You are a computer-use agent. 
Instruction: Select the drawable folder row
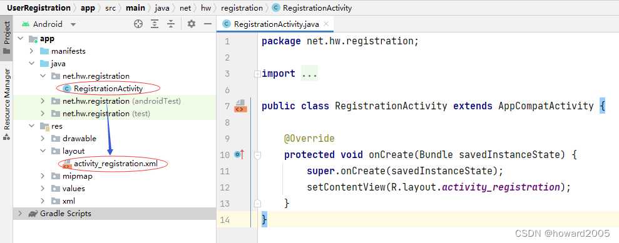[x=115, y=139]
